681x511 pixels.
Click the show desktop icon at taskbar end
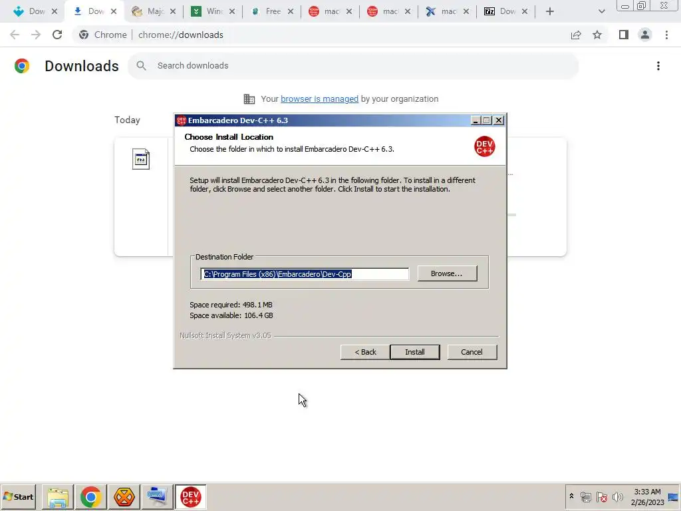tap(674, 496)
